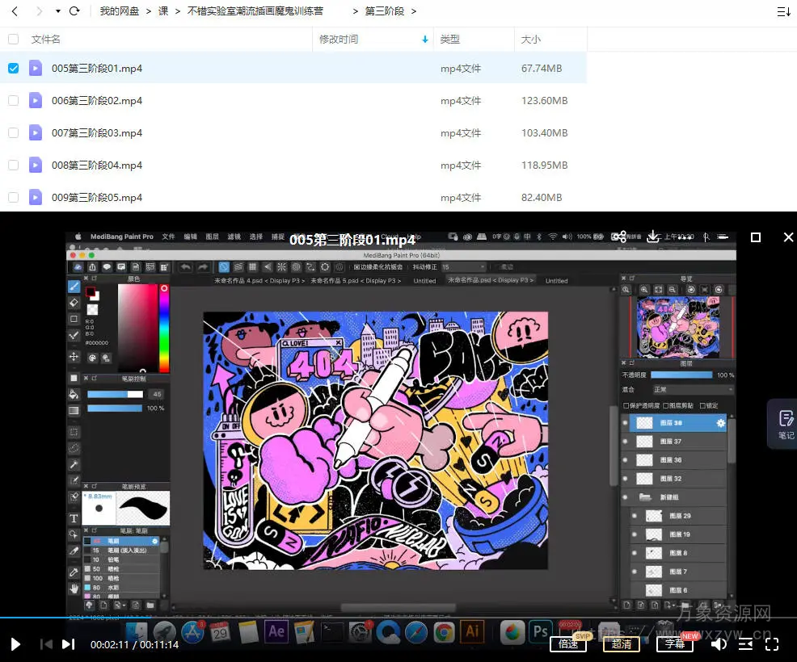The height and width of the screenshot is (662, 797).
Task: Skip to the next video
Action: click(x=69, y=644)
